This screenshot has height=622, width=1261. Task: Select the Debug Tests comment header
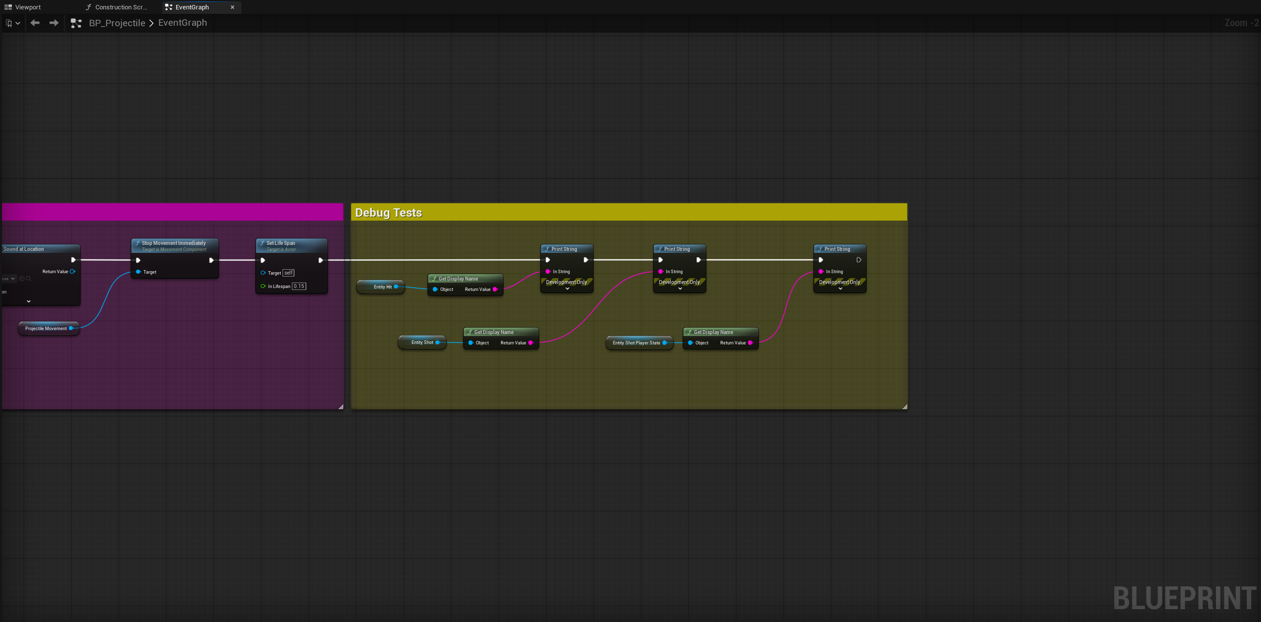click(x=629, y=212)
